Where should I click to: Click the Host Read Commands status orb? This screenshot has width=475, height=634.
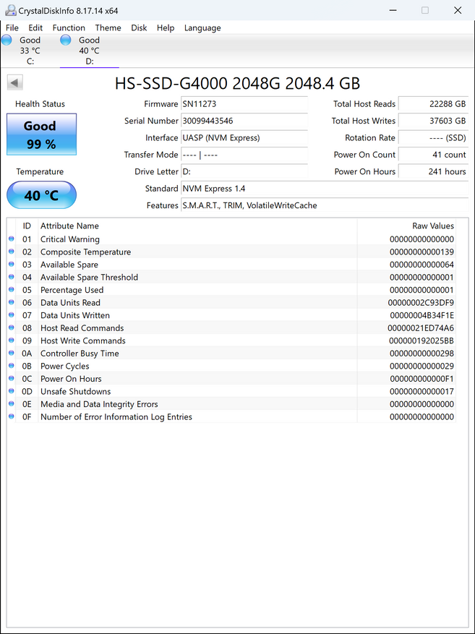[x=12, y=327]
